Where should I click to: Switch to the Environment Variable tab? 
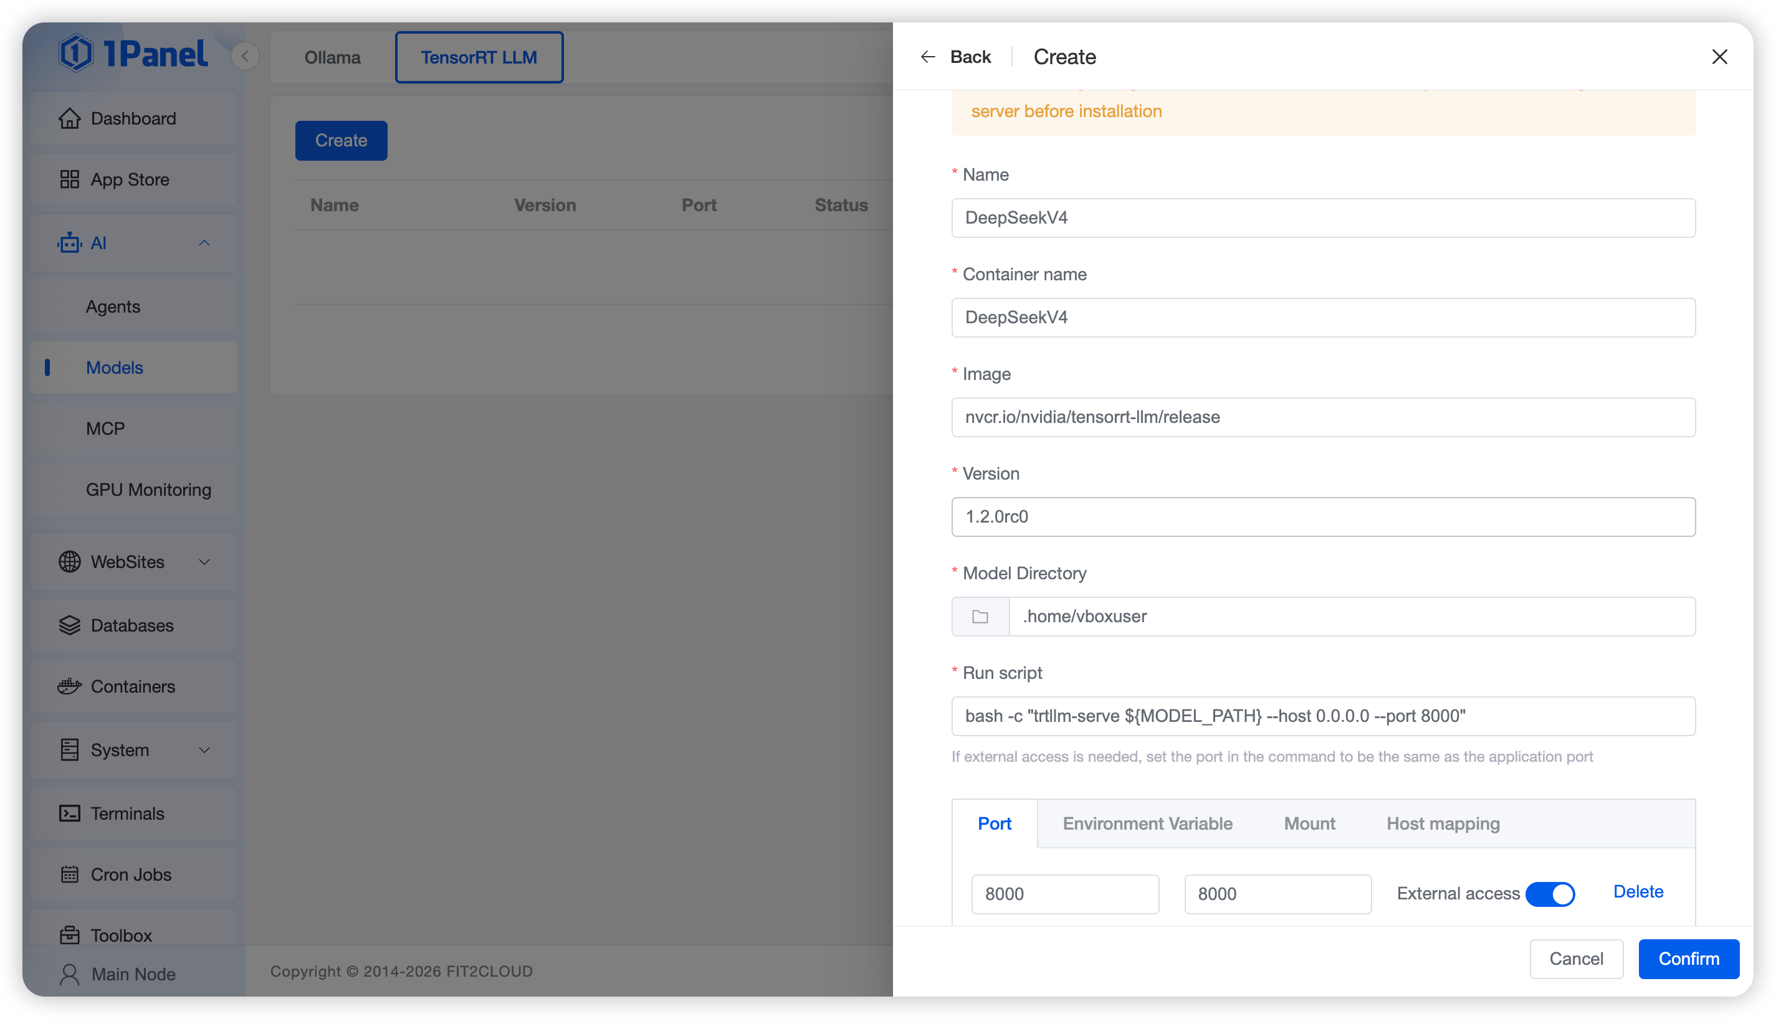(1147, 824)
